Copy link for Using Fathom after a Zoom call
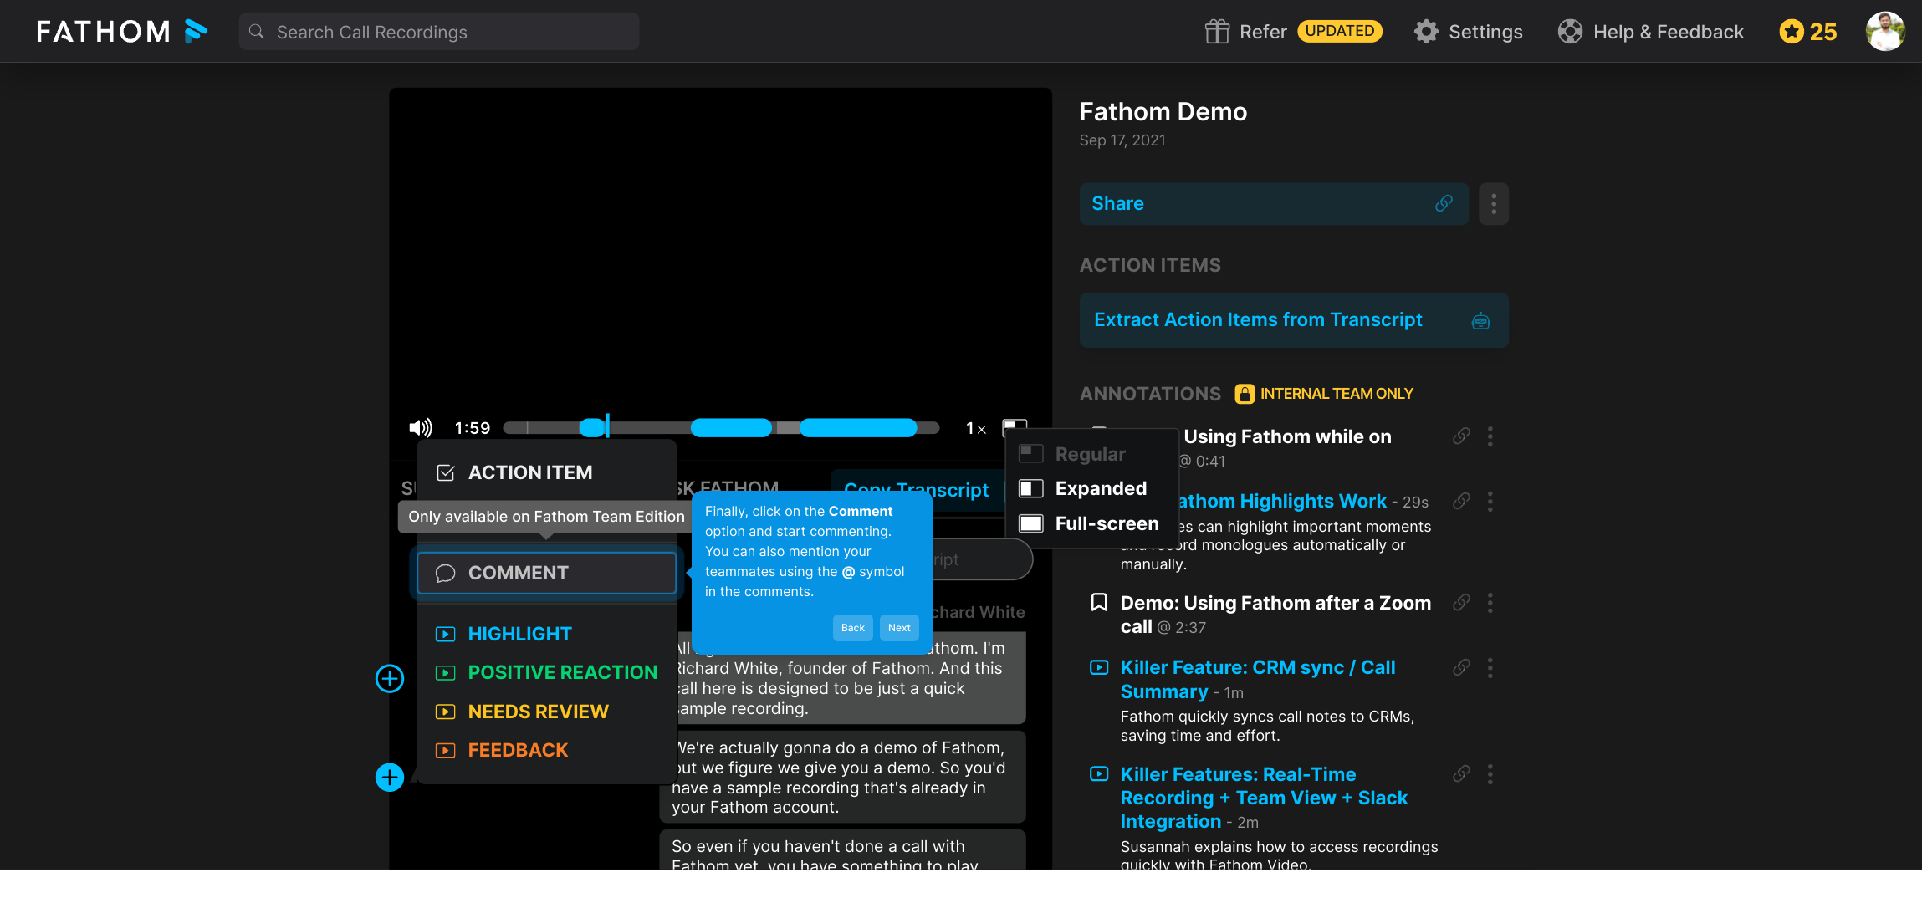The width and height of the screenshot is (1922, 903). coord(1461,603)
